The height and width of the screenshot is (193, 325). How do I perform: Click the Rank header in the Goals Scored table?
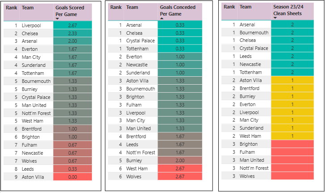pos(11,8)
